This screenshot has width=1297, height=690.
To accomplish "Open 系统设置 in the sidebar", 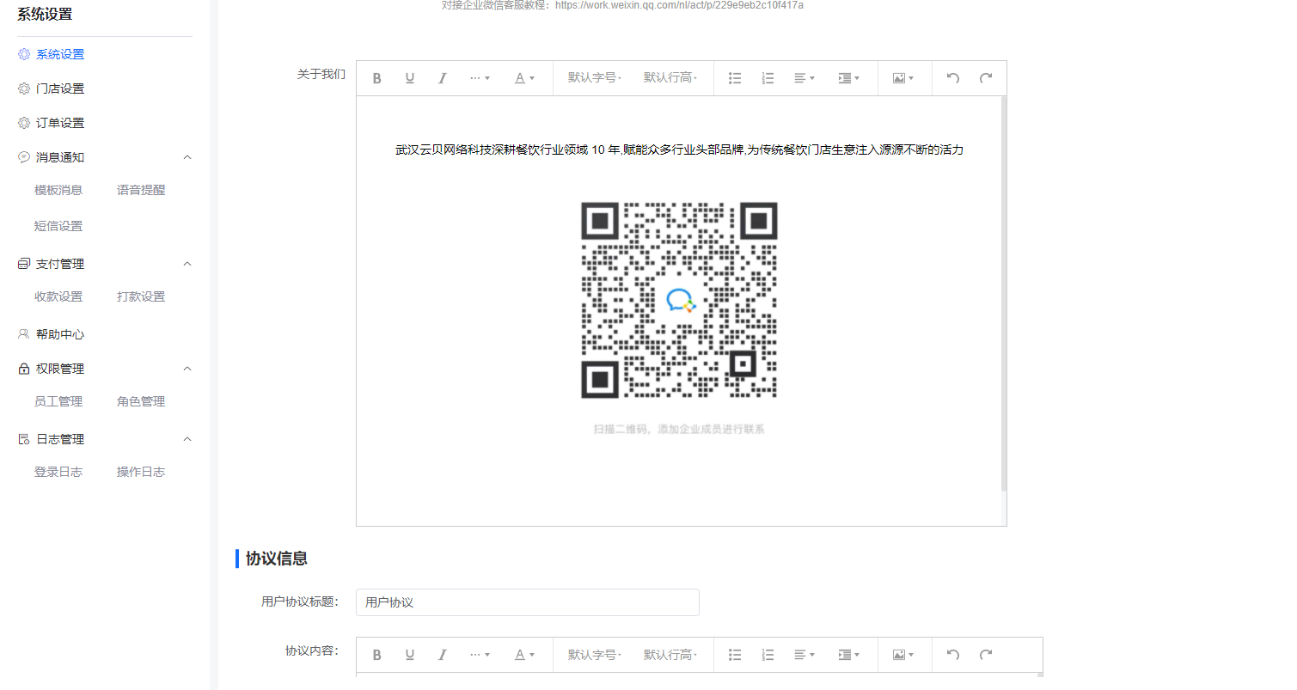I will (x=60, y=54).
